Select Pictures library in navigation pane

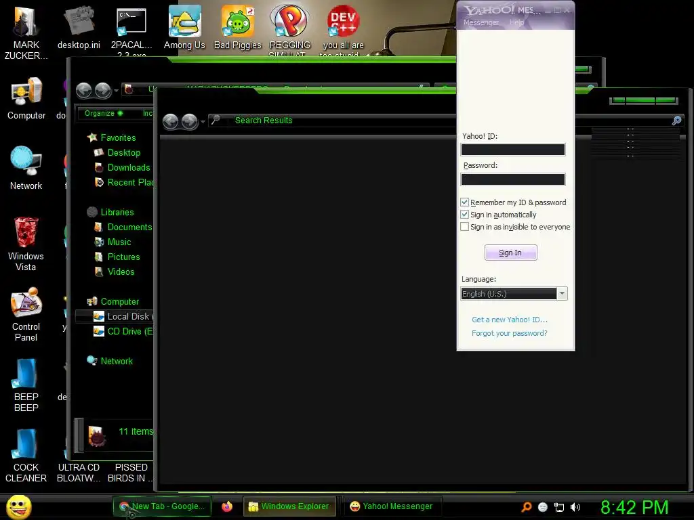pyautogui.click(x=123, y=257)
